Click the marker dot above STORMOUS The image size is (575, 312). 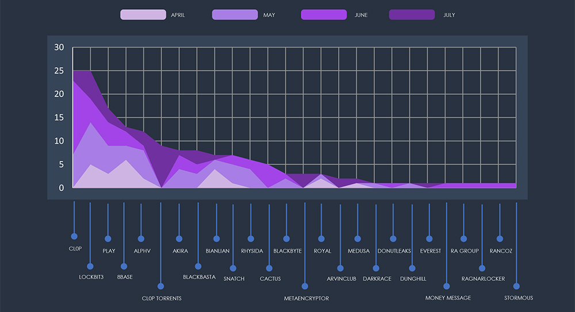pyautogui.click(x=516, y=286)
